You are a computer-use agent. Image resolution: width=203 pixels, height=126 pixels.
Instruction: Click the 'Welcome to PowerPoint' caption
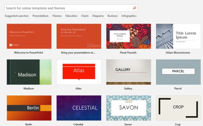click(x=28, y=53)
